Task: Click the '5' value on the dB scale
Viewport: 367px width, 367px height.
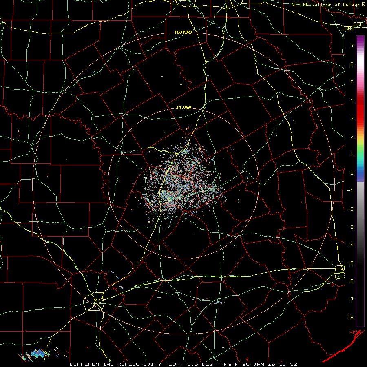Action: [352, 82]
